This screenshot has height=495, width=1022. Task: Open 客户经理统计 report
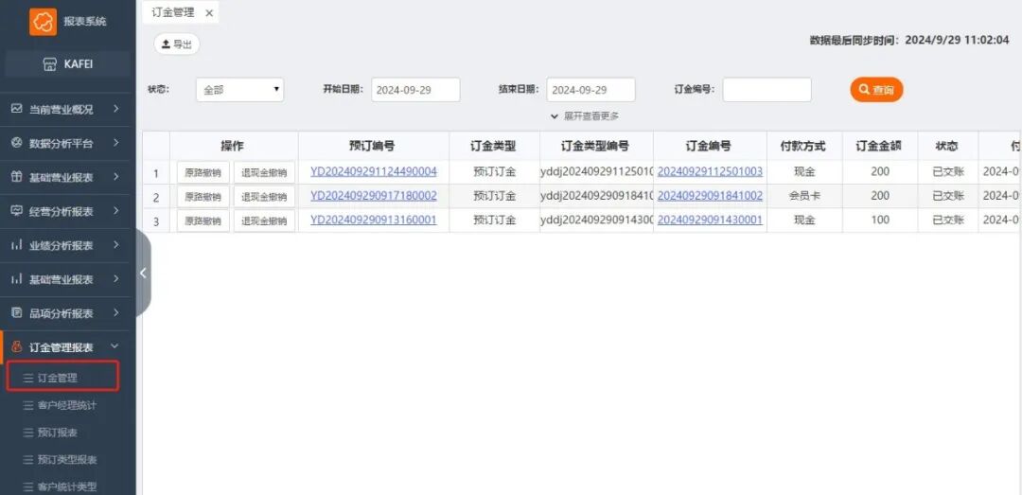point(67,405)
